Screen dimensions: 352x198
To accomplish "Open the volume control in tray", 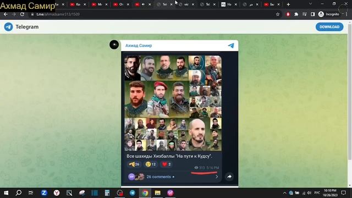I will [x=309, y=193].
